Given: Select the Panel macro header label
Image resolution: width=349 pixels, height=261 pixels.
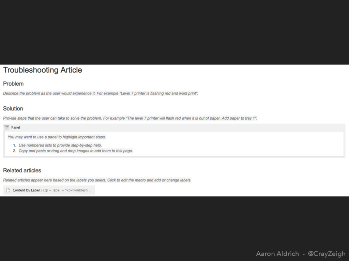Looking at the screenshot, I should (x=16, y=127).
